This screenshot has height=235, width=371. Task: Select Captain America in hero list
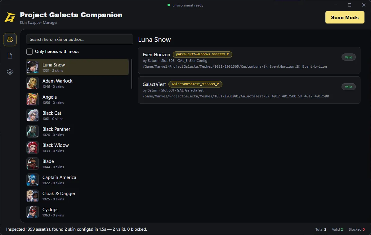77,180
